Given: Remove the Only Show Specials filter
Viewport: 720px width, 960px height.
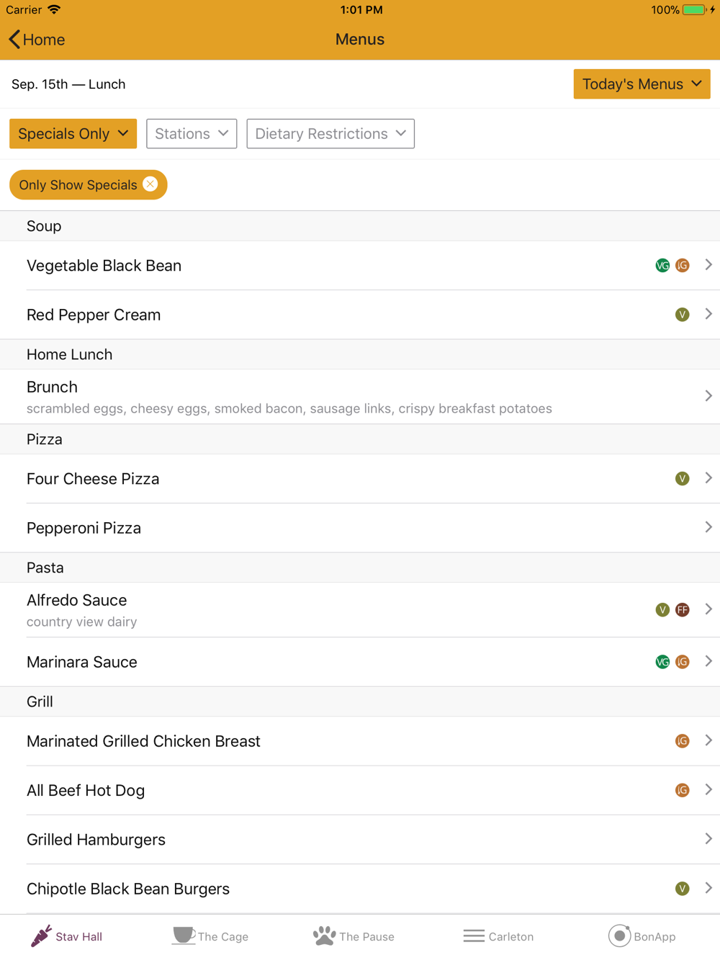Looking at the screenshot, I should pos(150,184).
